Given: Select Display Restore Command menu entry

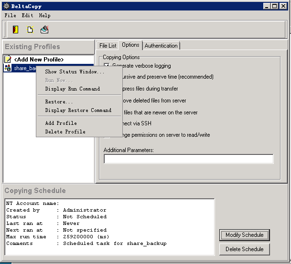Looking at the screenshot, I should click(x=78, y=110).
